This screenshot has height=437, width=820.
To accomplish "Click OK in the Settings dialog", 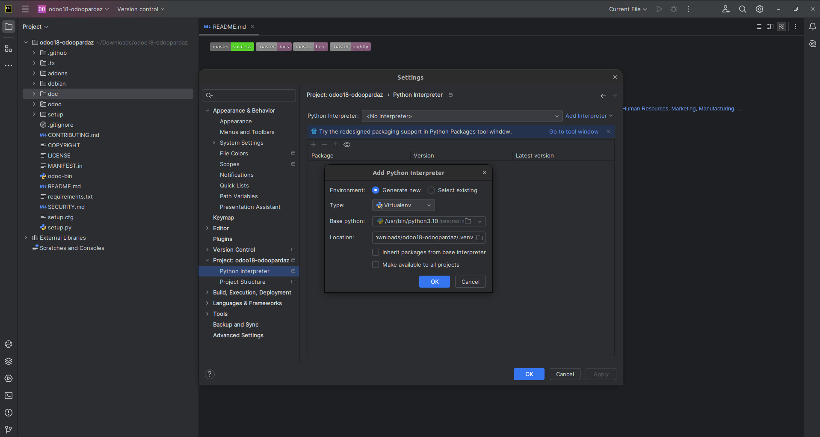I will pos(529,374).
